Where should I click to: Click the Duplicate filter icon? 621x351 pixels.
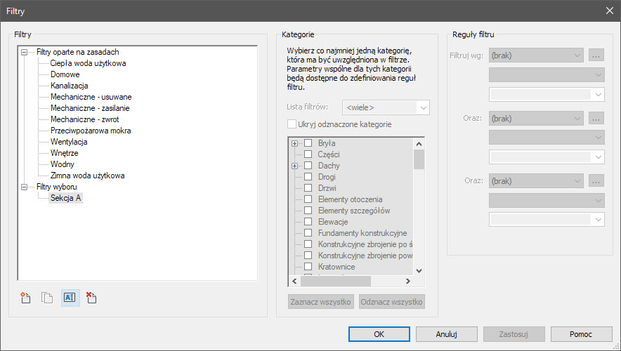click(x=47, y=298)
